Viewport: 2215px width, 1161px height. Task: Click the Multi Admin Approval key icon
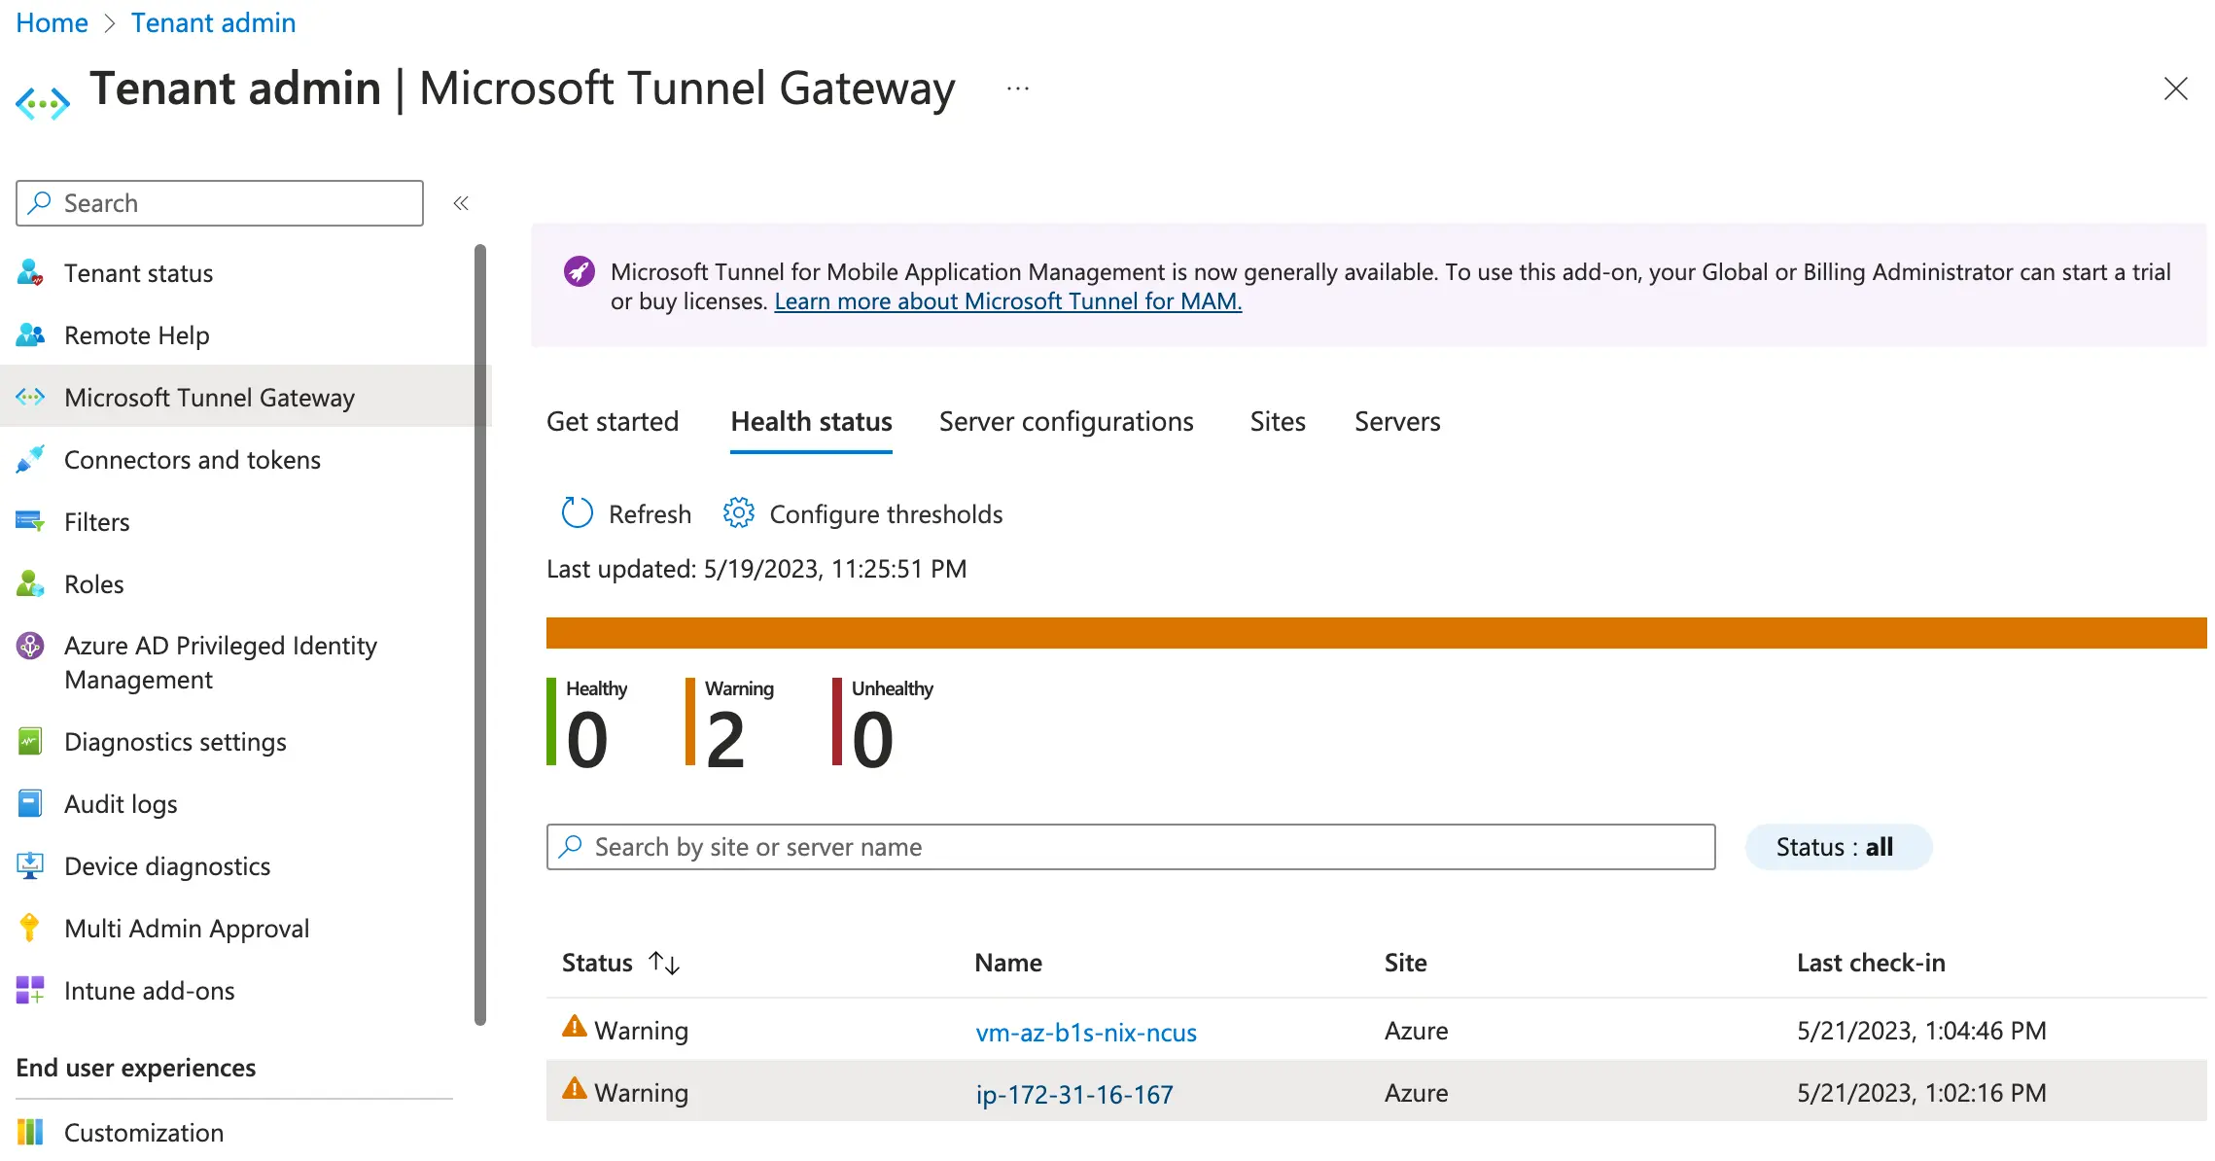click(30, 929)
